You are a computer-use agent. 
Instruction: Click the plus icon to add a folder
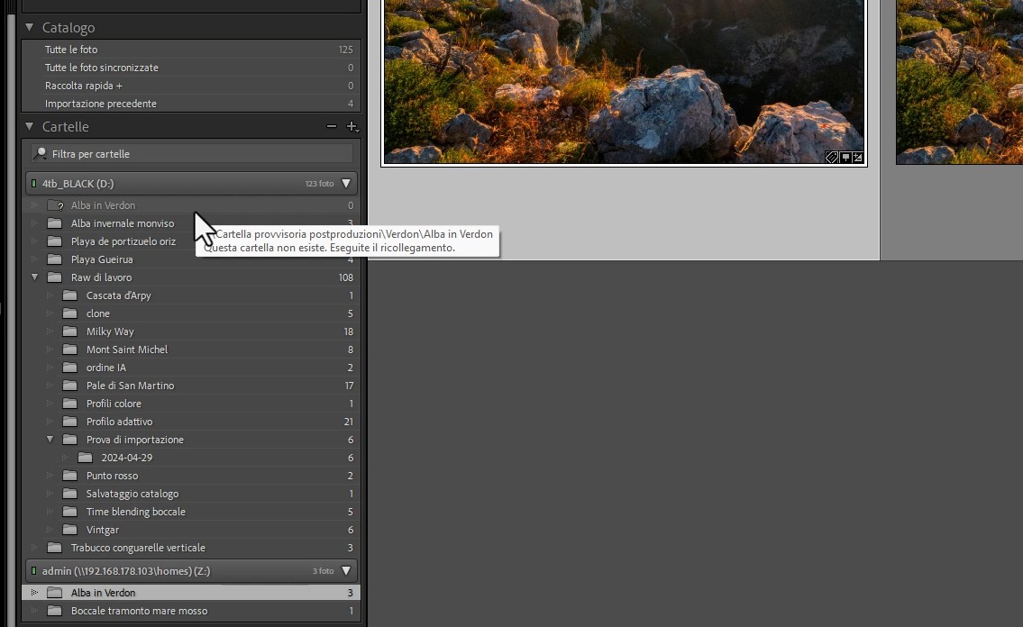click(352, 126)
